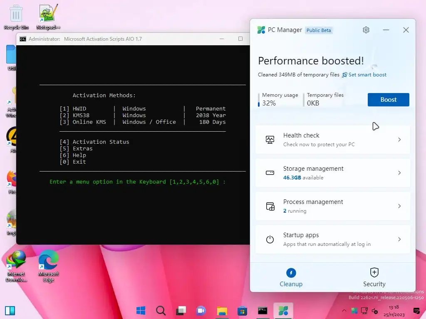Open notification center icon

point(416,311)
